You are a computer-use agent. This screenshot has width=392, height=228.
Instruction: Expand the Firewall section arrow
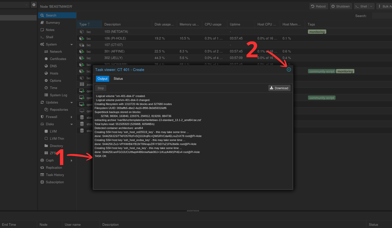point(72,117)
